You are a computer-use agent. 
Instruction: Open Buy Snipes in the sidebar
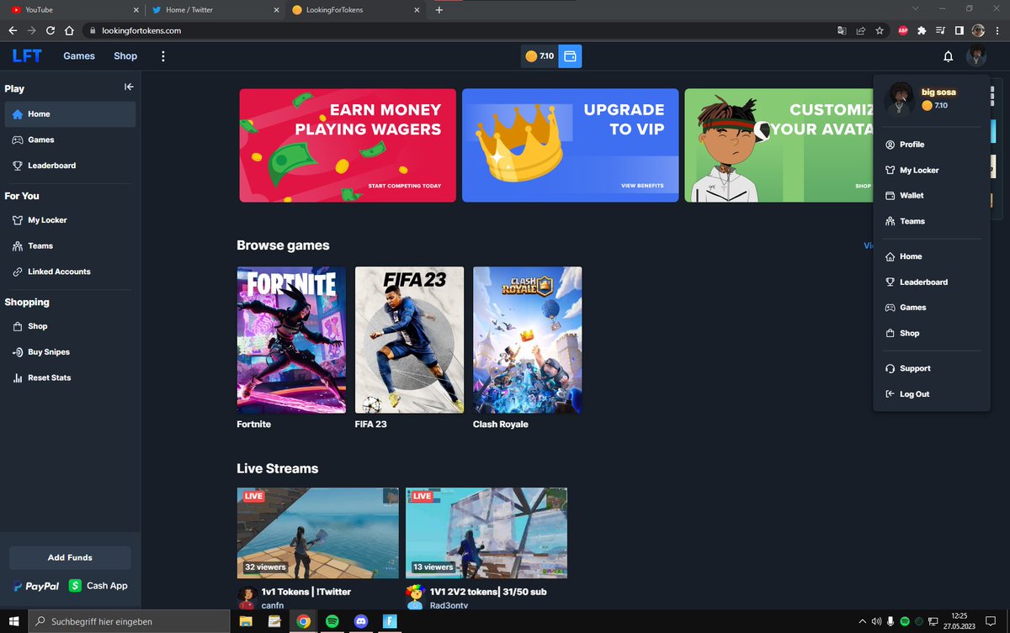pos(70,352)
